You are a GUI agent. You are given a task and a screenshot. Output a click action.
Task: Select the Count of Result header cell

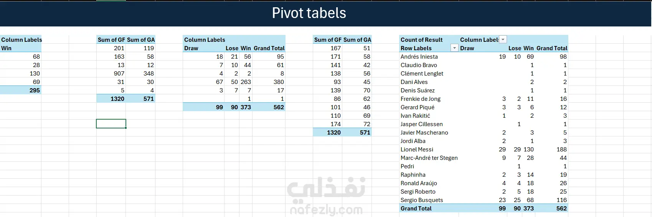coord(421,39)
